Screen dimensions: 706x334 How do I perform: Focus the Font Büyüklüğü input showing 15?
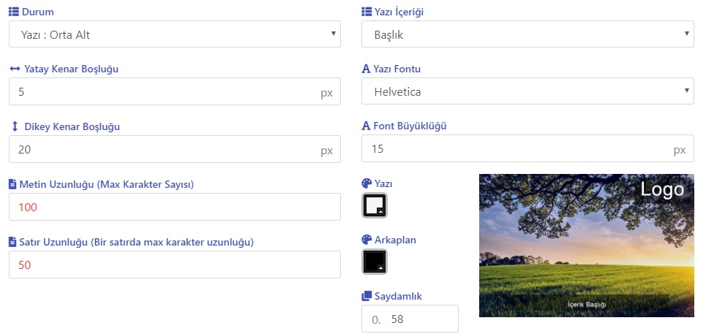point(516,149)
